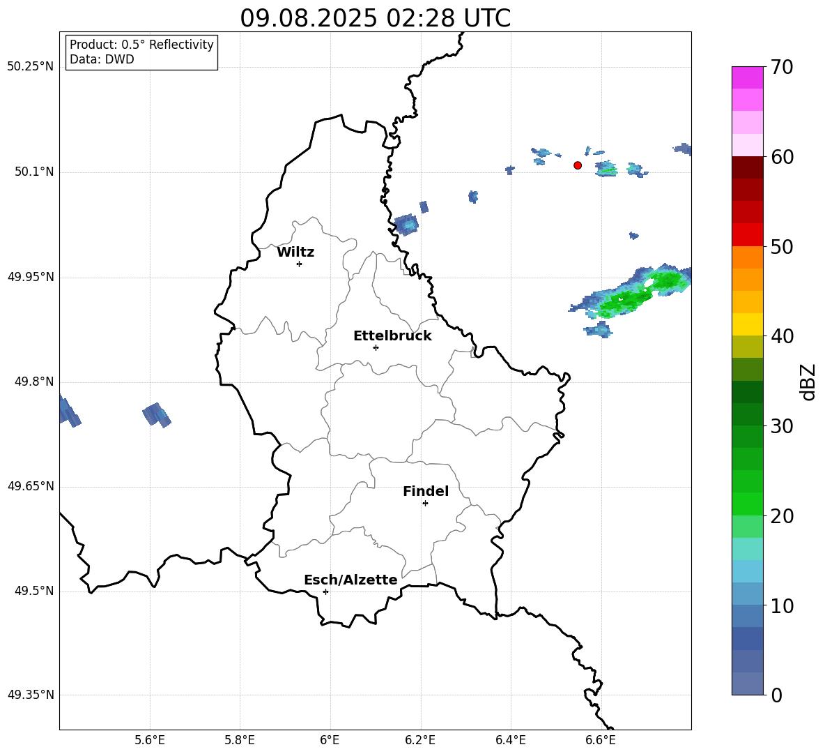Click the yellow 40 dBZ color band

[x=747, y=324]
